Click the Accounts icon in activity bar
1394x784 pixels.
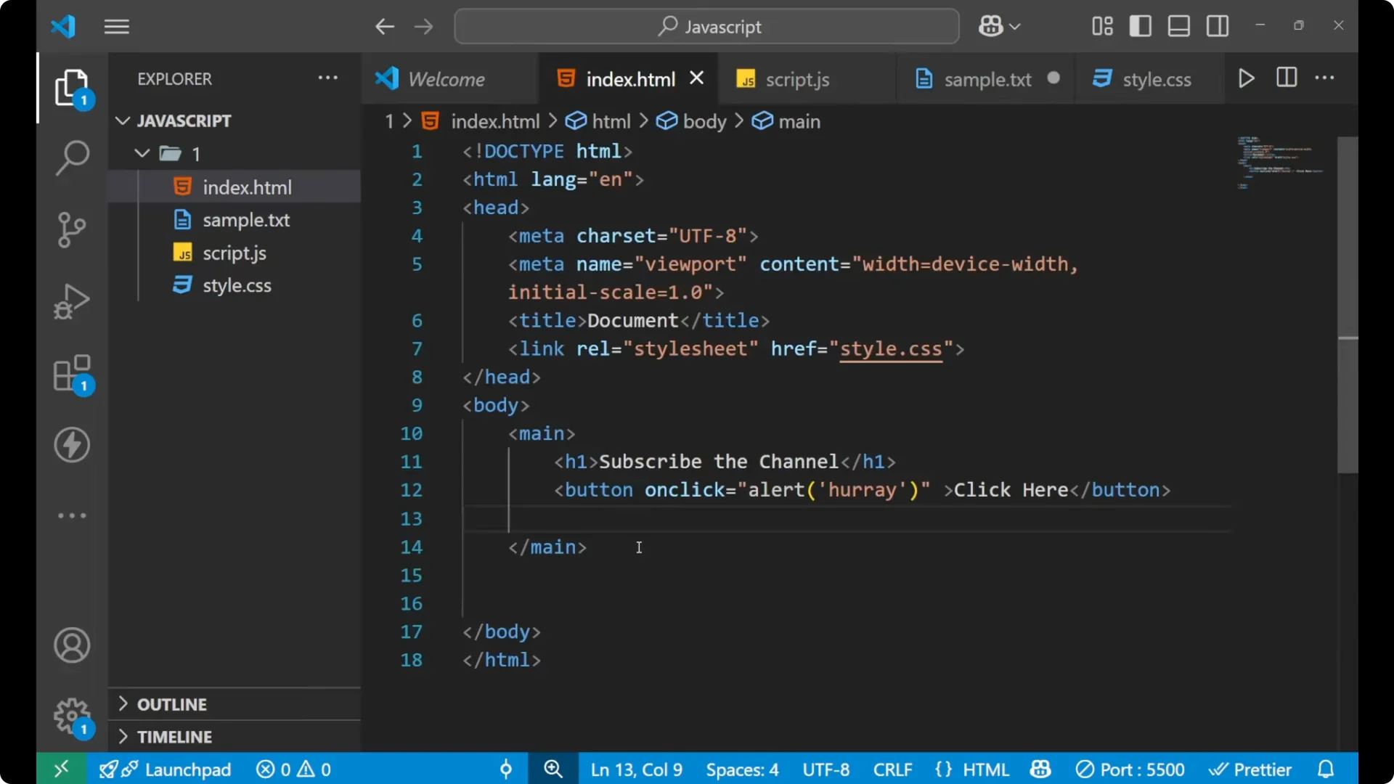[71, 645]
